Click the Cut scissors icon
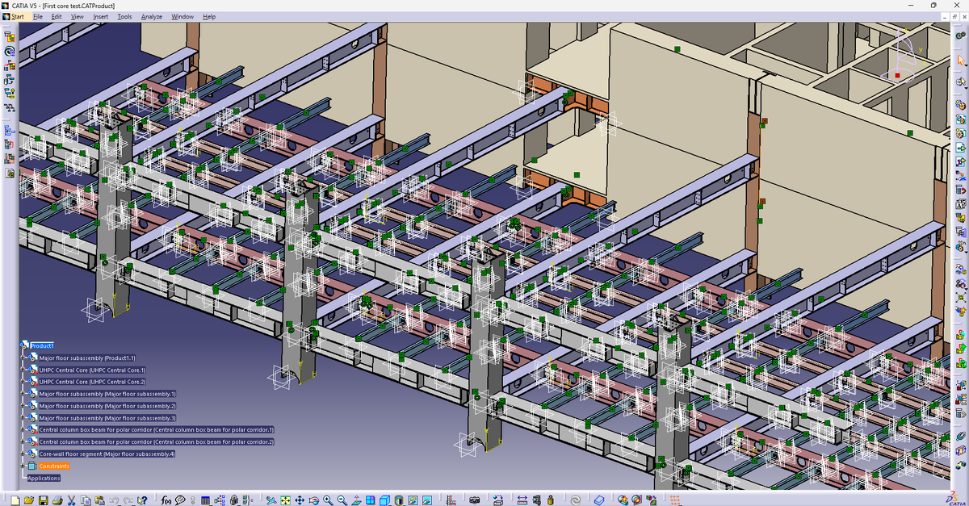 [72, 500]
